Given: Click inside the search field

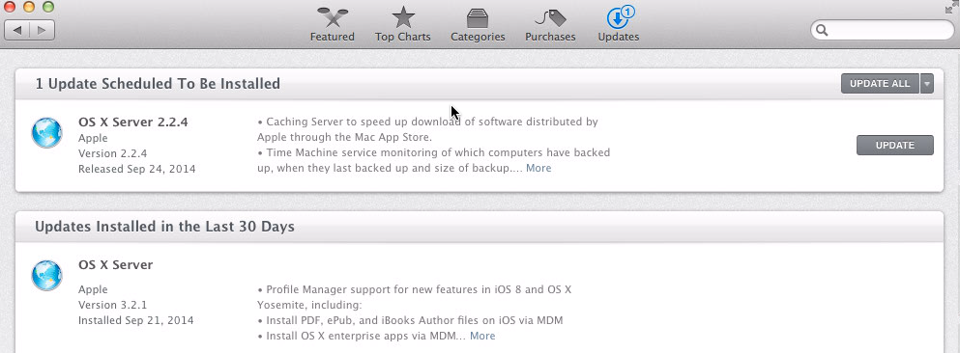Looking at the screenshot, I should 883,30.
